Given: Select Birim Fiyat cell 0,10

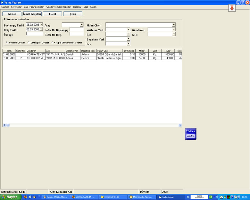Looking at the screenshot, I should tap(129, 54).
